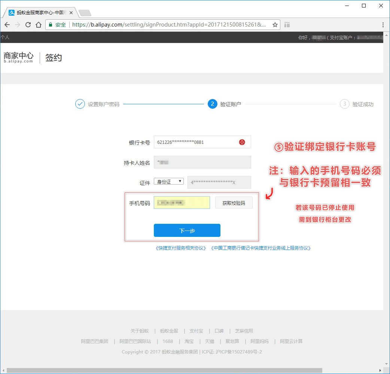Screen dimensions: 390x374
Task: Open 蚂蚁金服 footer link
Action: click(x=169, y=331)
